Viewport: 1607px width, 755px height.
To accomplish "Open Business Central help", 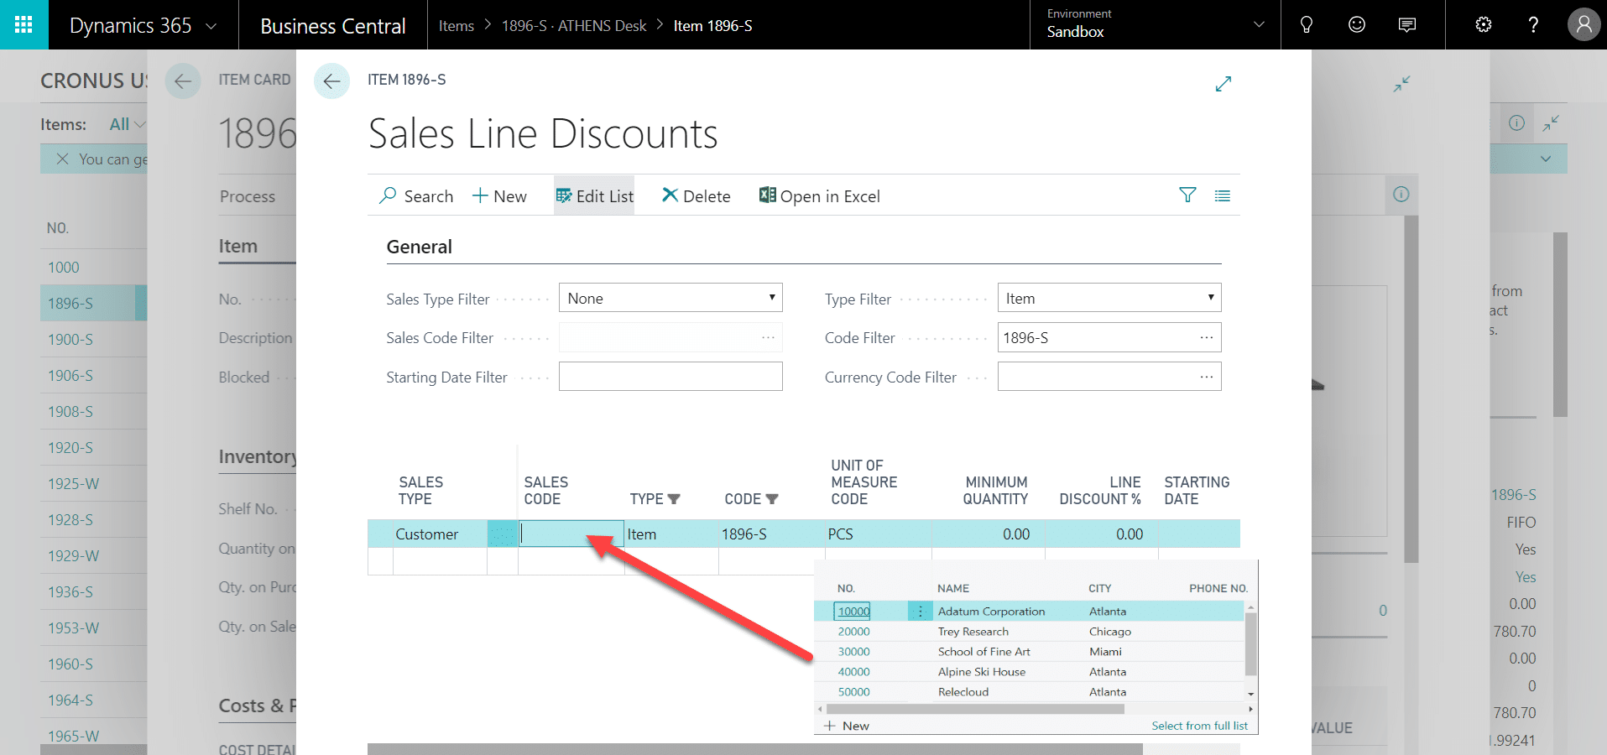I will coord(1533,24).
